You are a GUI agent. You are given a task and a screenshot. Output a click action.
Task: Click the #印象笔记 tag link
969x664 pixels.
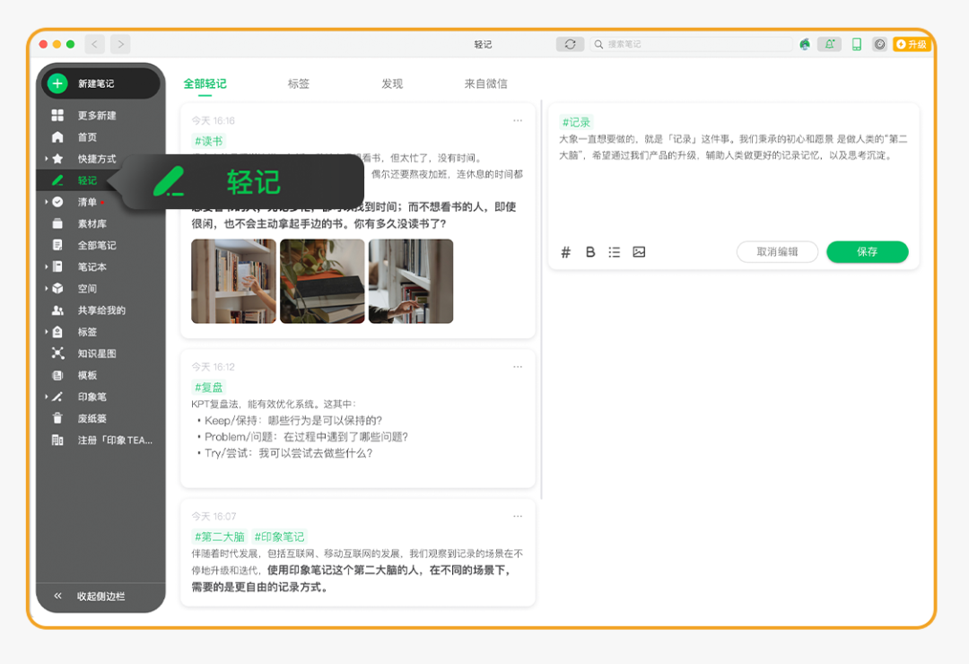[x=279, y=537]
